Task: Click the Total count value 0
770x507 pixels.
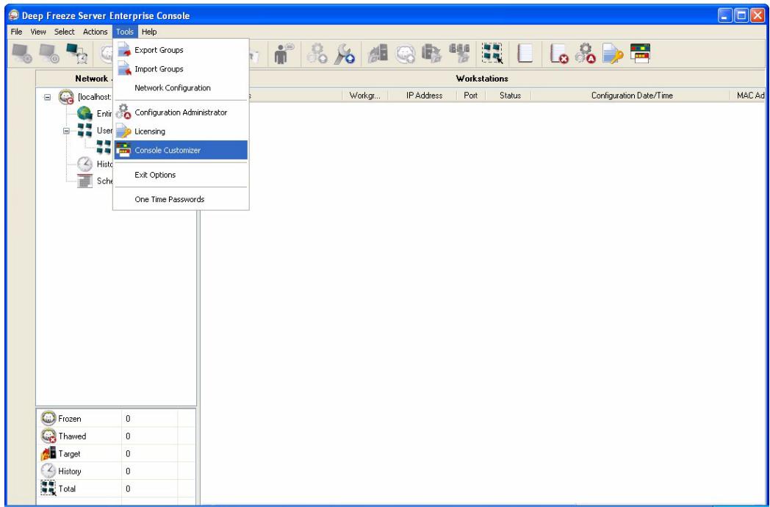Action: (x=128, y=489)
